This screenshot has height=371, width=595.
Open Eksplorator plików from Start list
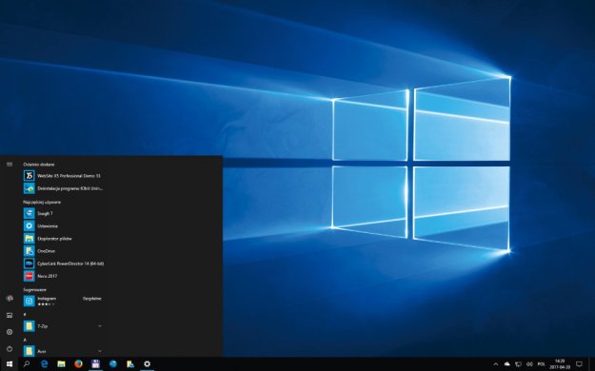tap(63, 238)
